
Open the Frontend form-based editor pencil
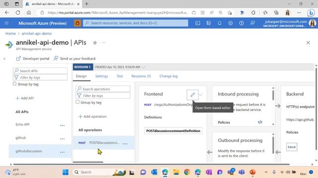coord(192,94)
